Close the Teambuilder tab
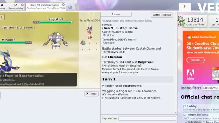This screenshot has height=123, width=219. pyautogui.click(x=22, y=5)
